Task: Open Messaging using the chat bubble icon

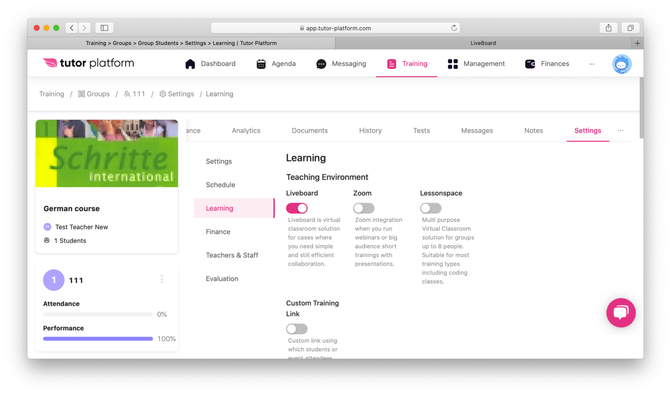Action: (x=321, y=64)
